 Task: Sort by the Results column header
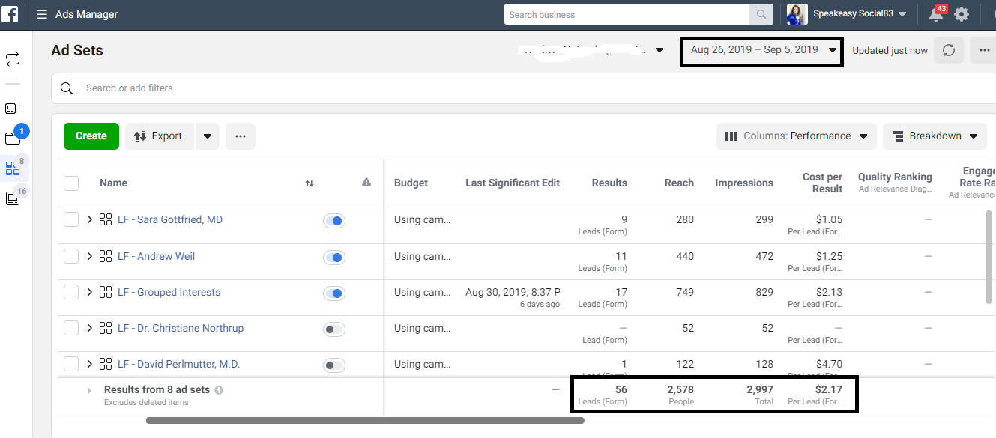[609, 183]
